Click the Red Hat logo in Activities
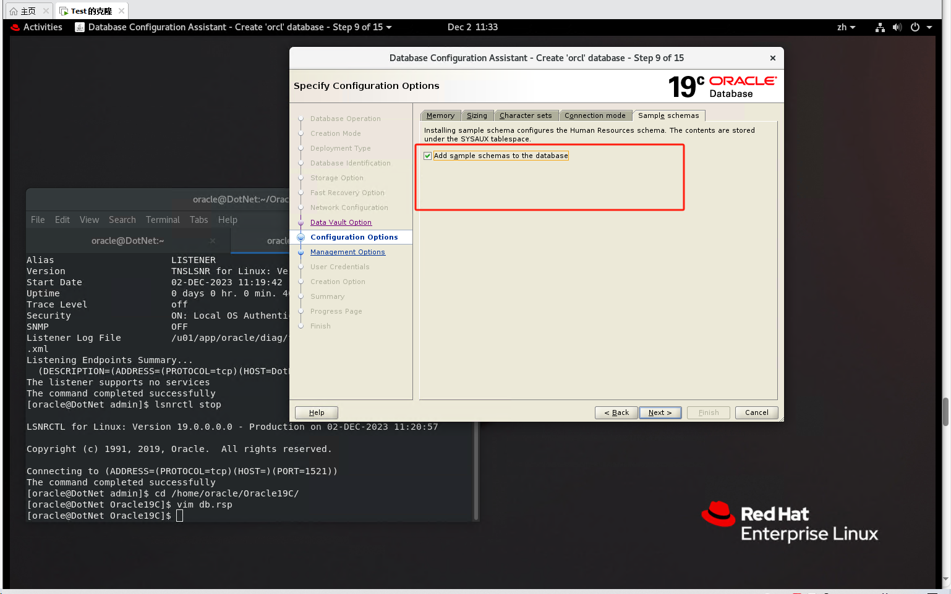 [15, 27]
